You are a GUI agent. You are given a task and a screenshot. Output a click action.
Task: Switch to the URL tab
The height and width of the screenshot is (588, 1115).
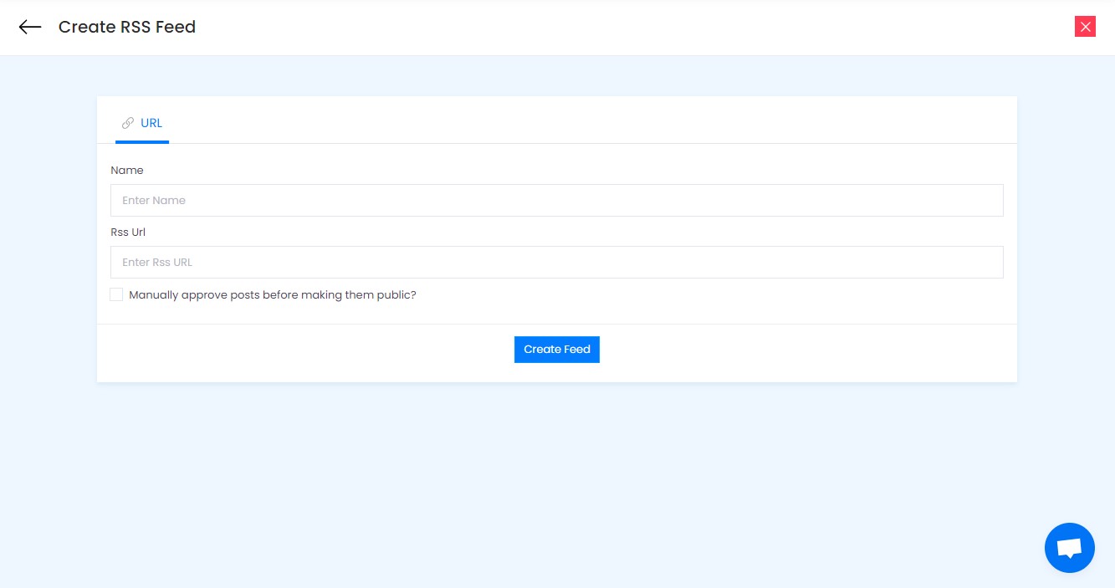pyautogui.click(x=142, y=123)
